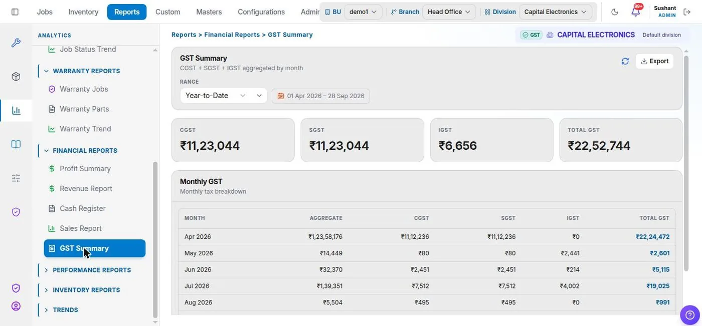Select the Reports tab
Image resolution: width=702 pixels, height=326 pixels.
click(127, 12)
